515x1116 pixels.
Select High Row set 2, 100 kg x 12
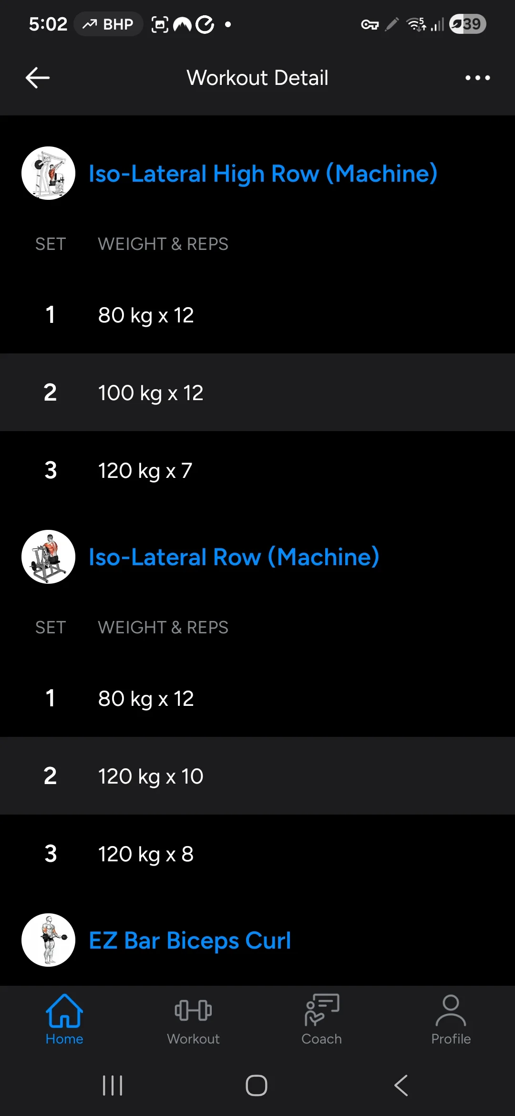[257, 393]
